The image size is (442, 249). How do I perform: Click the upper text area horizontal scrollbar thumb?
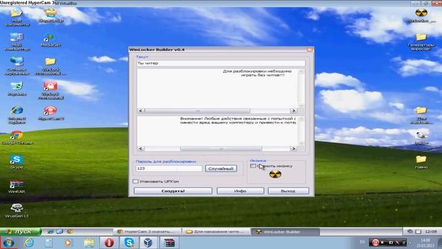click(x=198, y=111)
